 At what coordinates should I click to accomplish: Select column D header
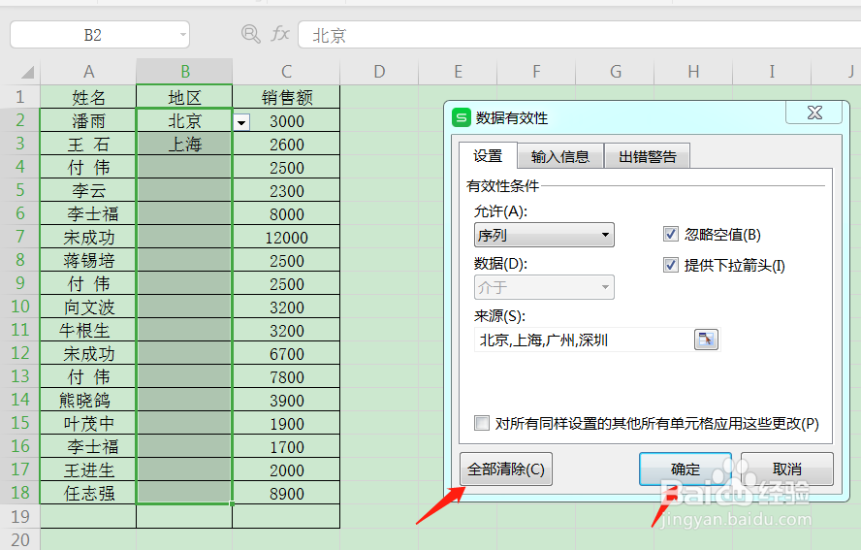click(379, 72)
